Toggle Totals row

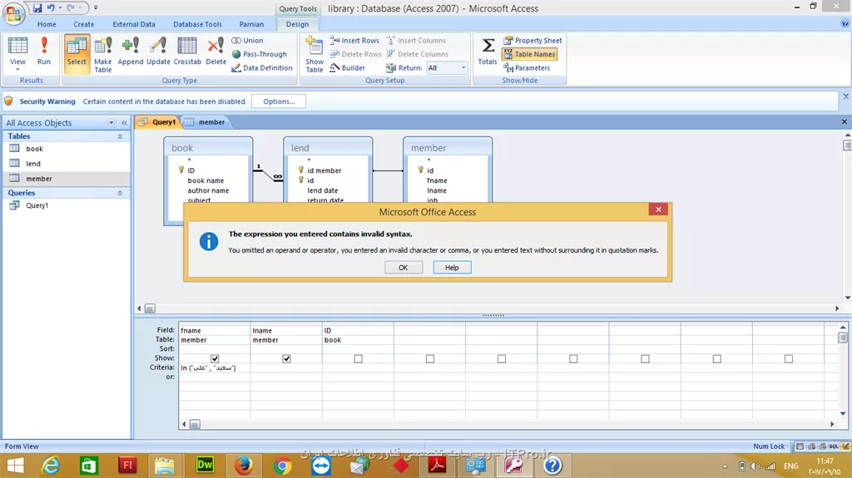tap(488, 51)
